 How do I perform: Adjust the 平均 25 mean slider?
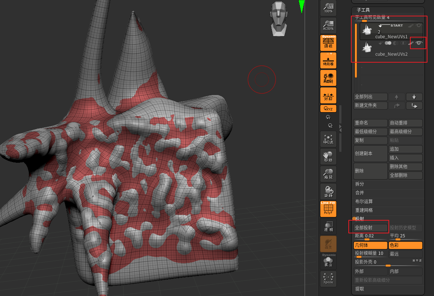(406, 236)
